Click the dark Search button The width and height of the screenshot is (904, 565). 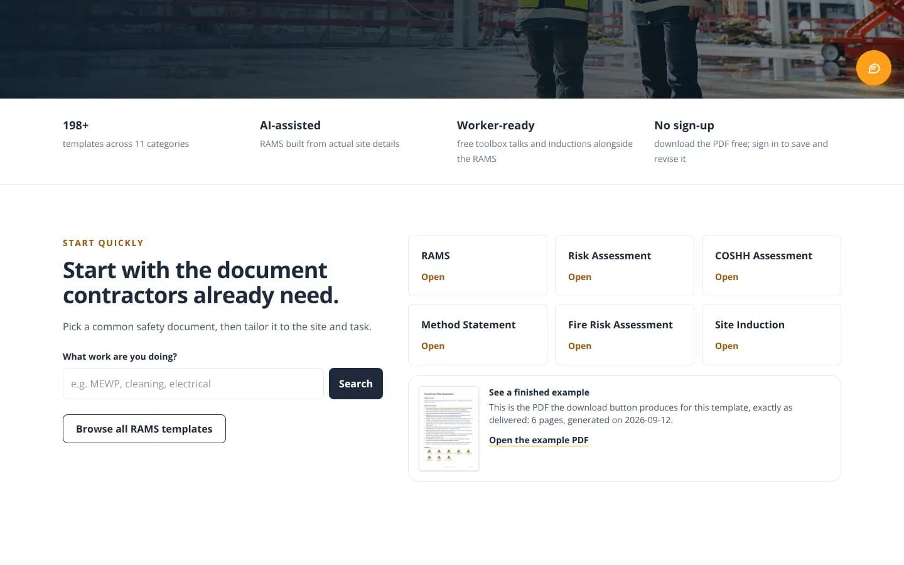pos(356,384)
